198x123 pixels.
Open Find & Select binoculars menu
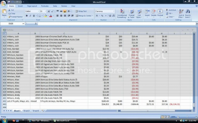(188, 14)
